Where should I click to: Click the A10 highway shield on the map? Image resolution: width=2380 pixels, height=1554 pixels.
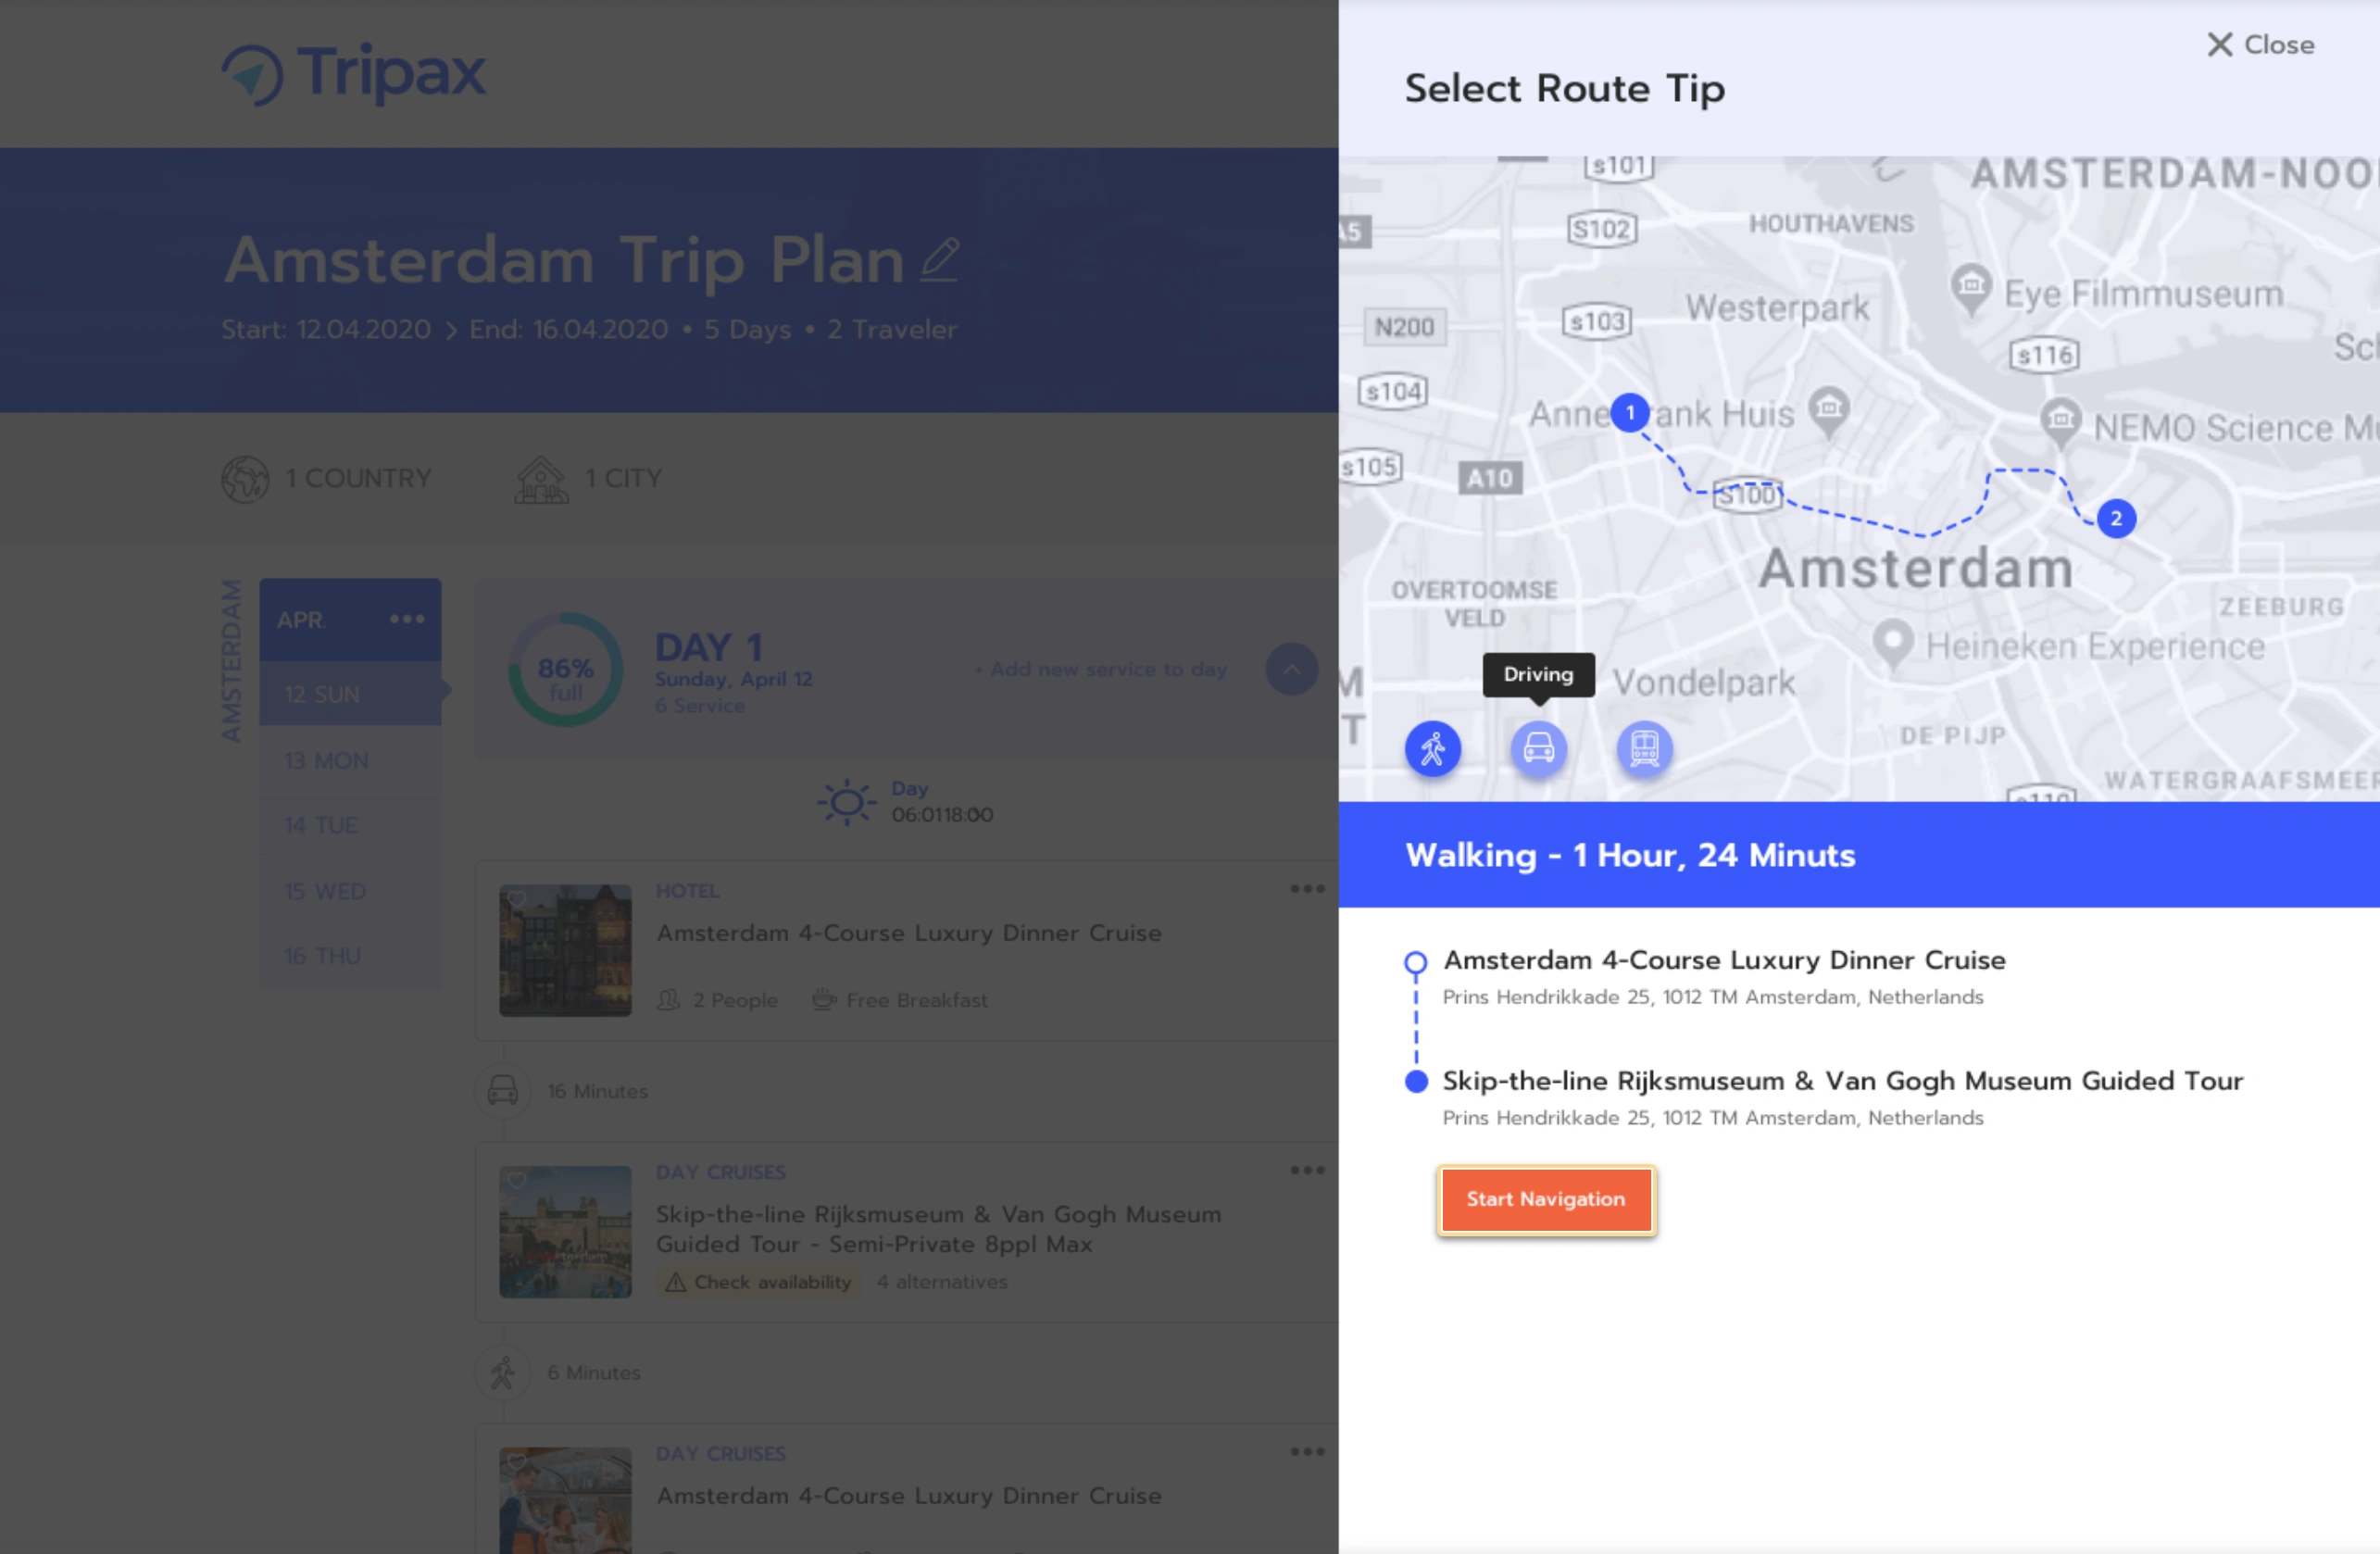[x=1489, y=479]
